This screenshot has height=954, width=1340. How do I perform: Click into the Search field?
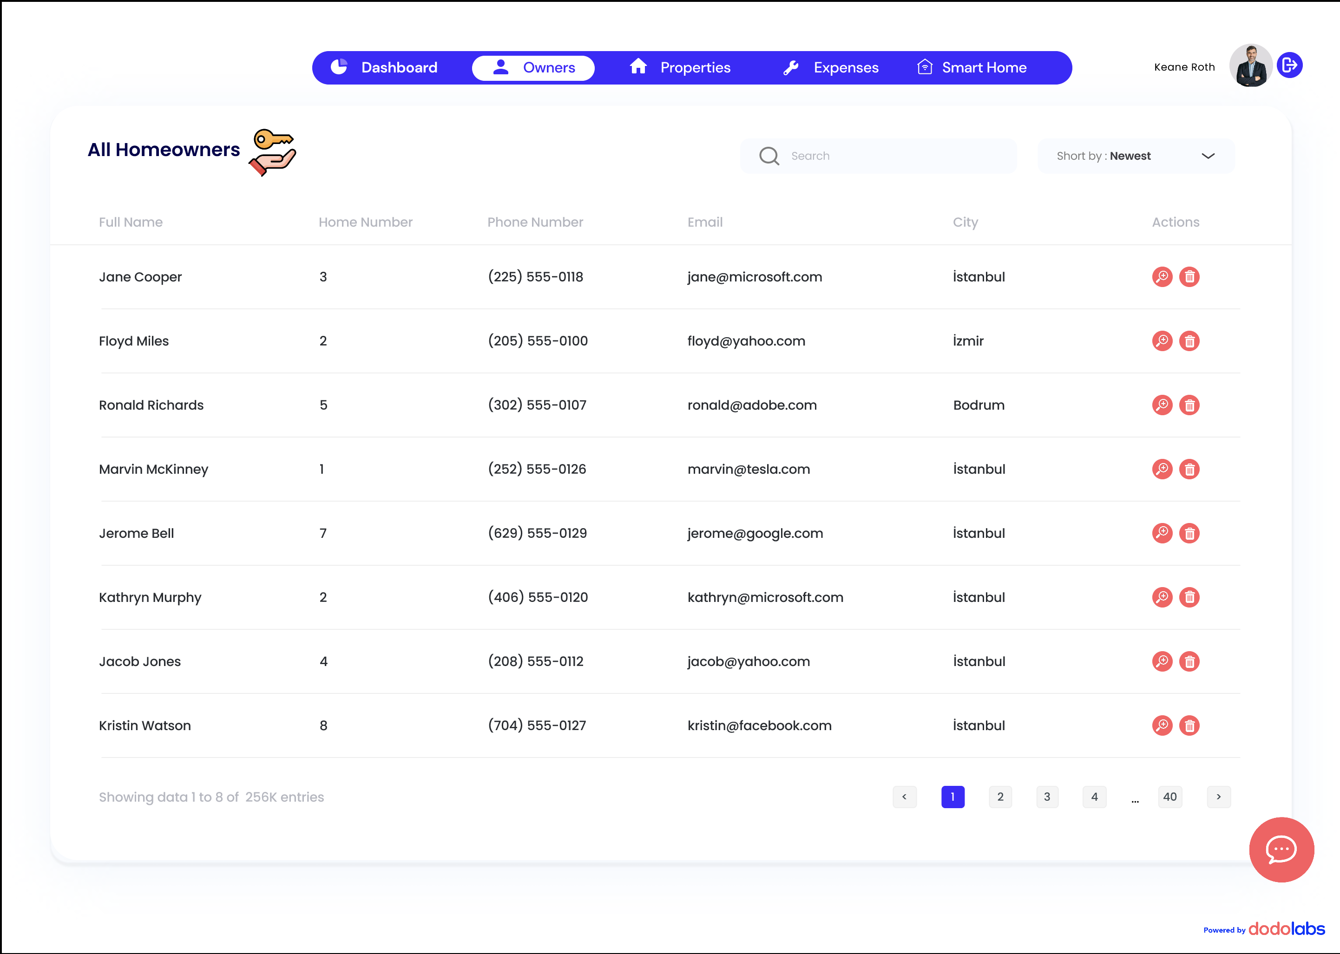coord(878,156)
